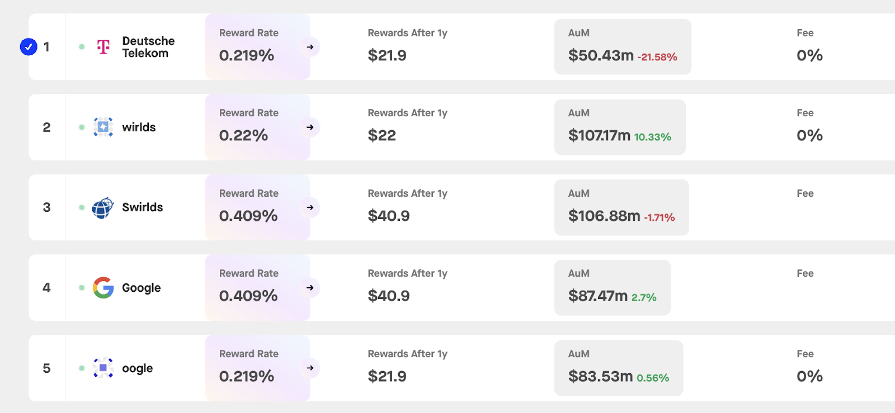Viewport: 895px width, 413px height.
Task: Click row number 5 for oogle
Action: (x=47, y=368)
